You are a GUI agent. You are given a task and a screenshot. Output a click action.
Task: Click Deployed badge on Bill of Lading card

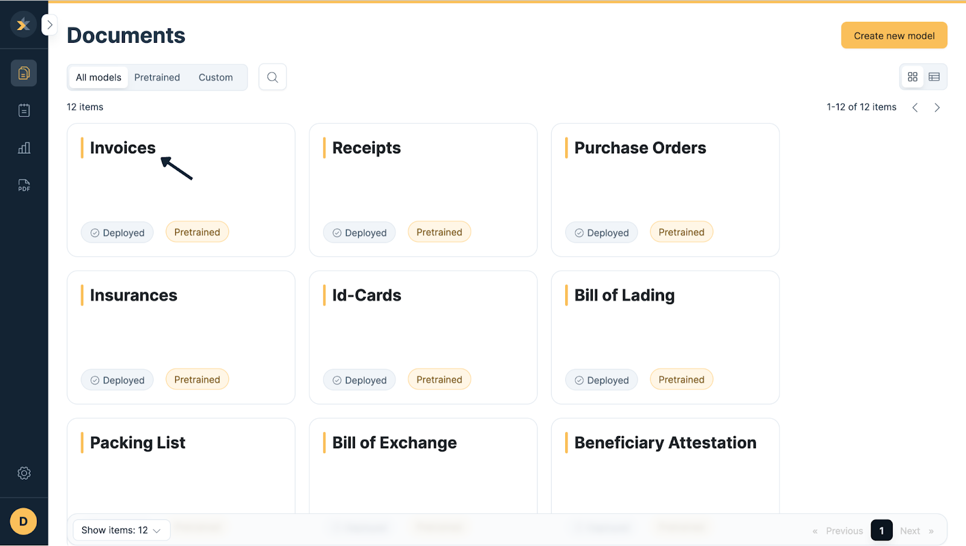coord(601,380)
